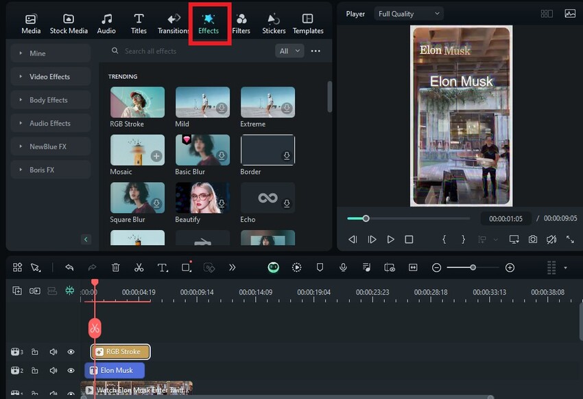Expand the Audio Effects category

tap(51, 123)
